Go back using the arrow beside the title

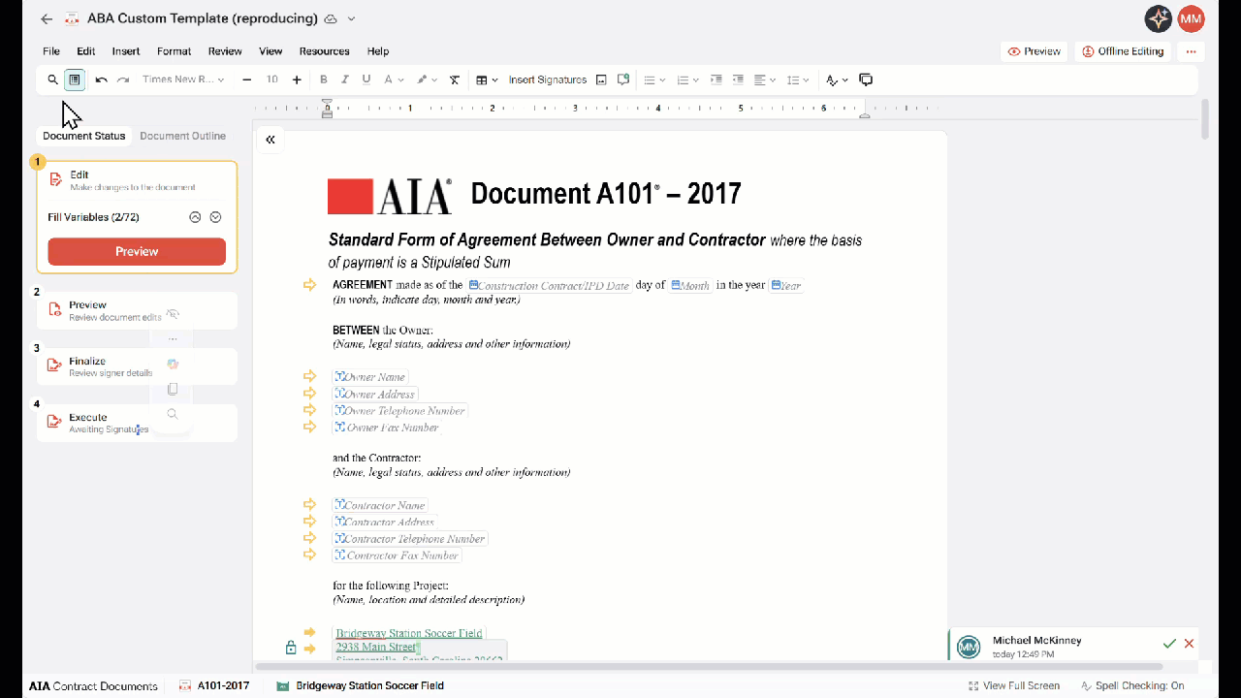(x=47, y=18)
